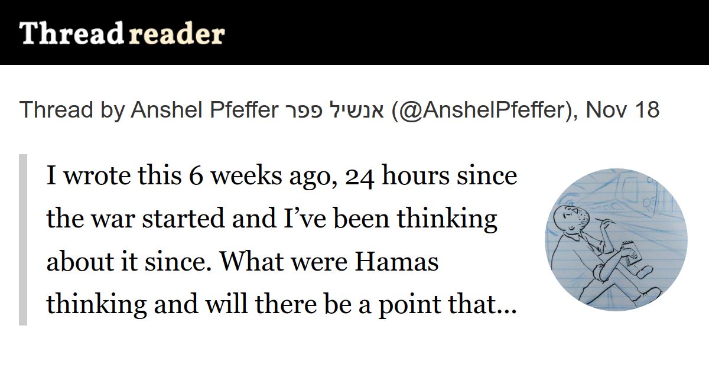
Task: Click the "Nov 18" date
Action: pos(622,110)
